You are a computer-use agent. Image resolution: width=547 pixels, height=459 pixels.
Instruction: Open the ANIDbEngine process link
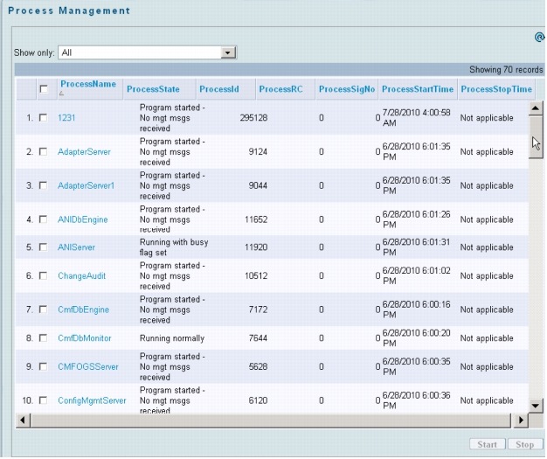pos(83,219)
